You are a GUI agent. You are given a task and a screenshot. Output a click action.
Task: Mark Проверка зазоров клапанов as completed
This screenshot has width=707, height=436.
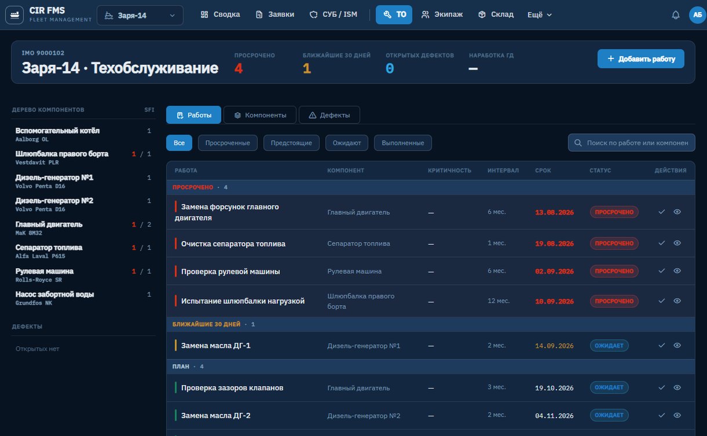point(661,387)
